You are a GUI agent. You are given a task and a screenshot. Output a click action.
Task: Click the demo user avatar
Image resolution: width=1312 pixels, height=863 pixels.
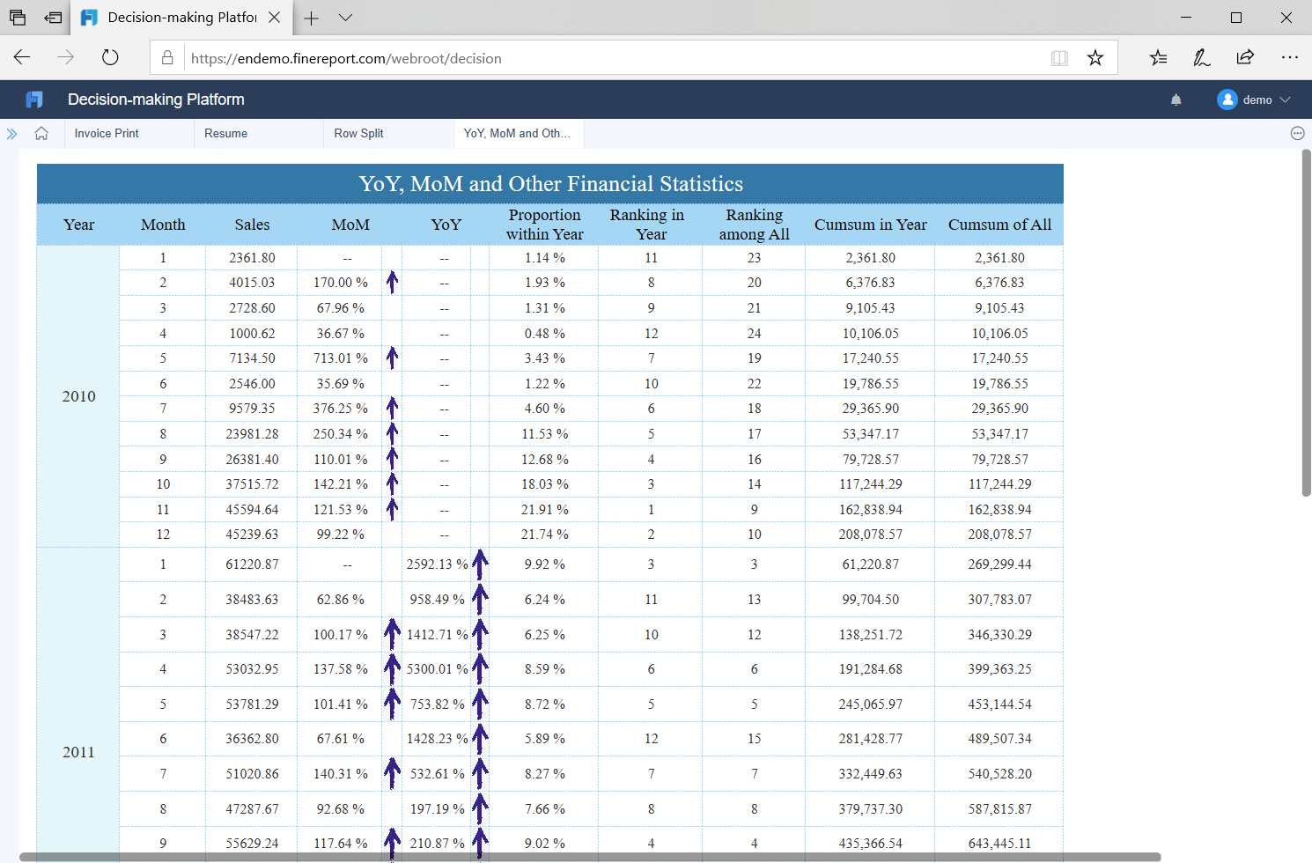click(x=1227, y=100)
